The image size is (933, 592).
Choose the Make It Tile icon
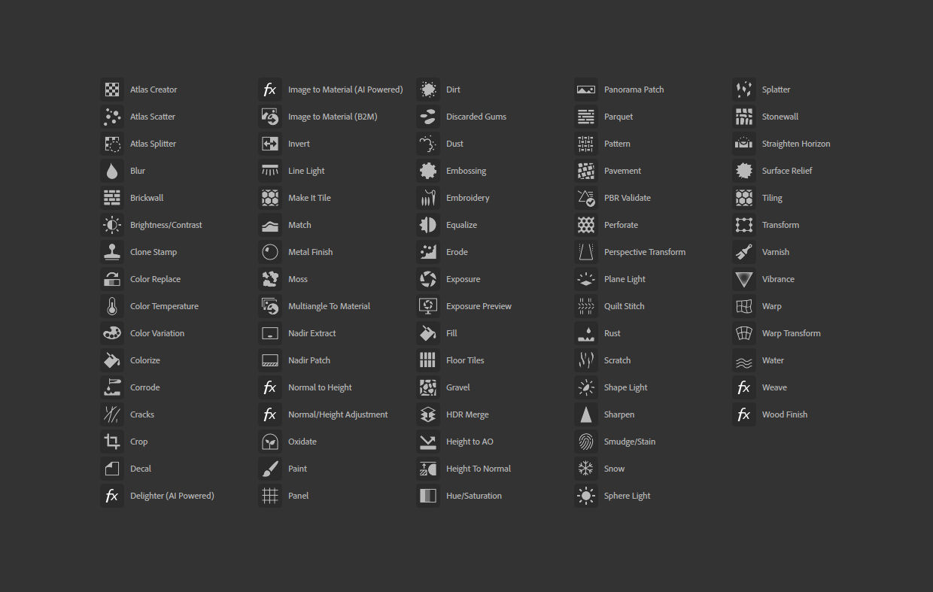point(270,198)
